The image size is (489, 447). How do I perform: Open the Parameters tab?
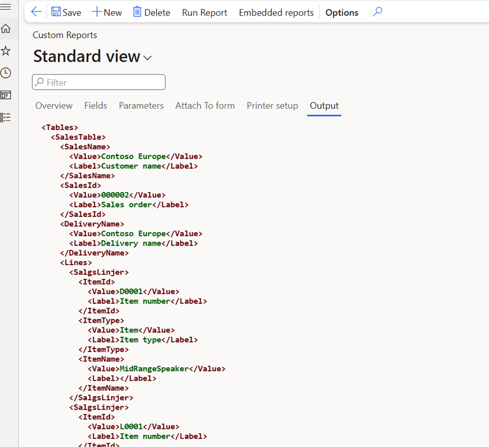[141, 106]
